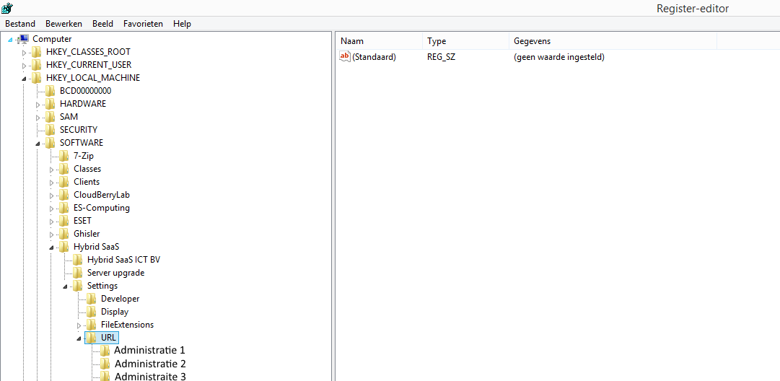This screenshot has width=780, height=381.
Task: Collapse the HKEY_LOCAL_MACHINE branch
Action: pos(24,79)
